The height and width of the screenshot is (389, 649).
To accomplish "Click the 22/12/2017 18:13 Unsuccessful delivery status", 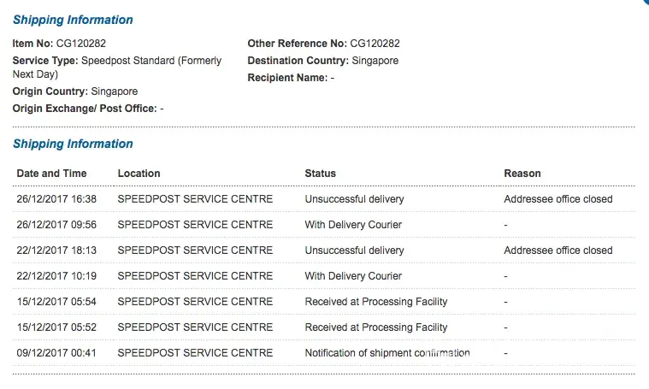I will pyautogui.click(x=354, y=250).
